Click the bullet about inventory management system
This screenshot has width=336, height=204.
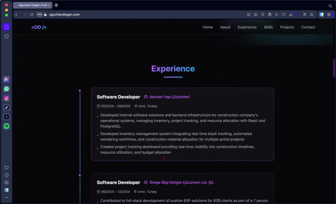(176, 136)
